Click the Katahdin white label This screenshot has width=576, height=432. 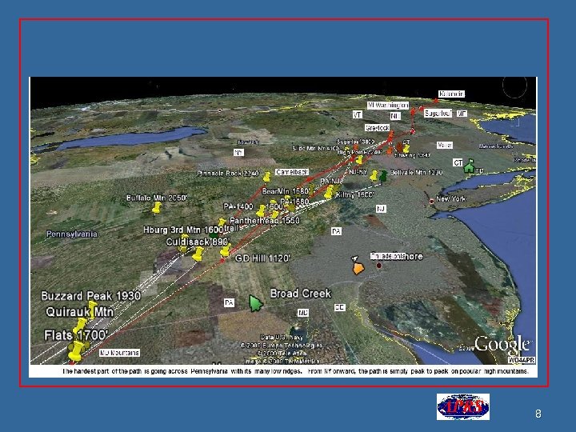click(452, 94)
